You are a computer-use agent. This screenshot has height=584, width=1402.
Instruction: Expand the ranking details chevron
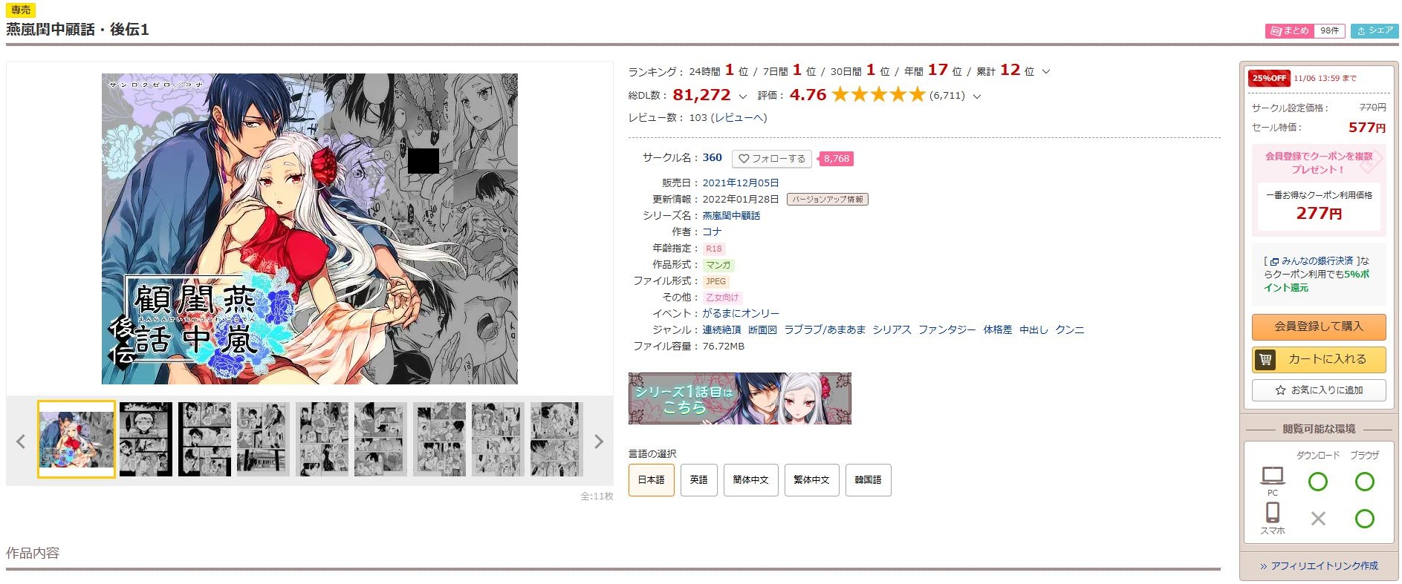[1046, 72]
